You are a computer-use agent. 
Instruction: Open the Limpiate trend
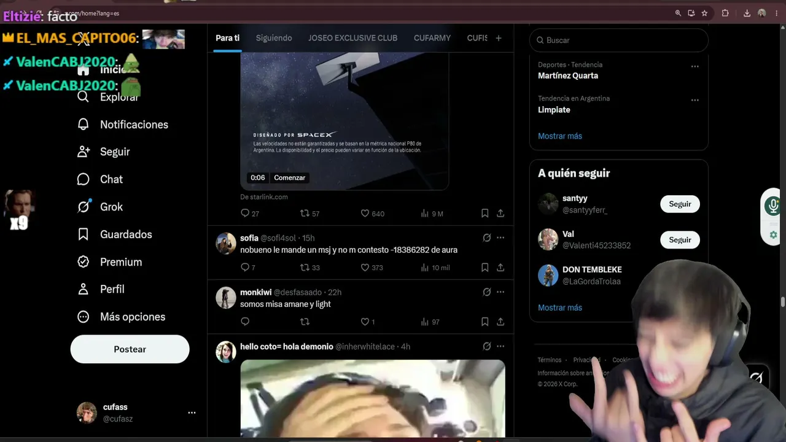554,110
